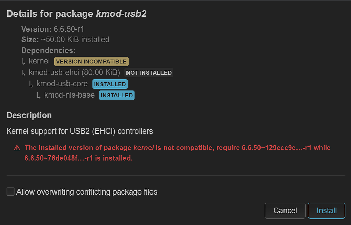The height and width of the screenshot is (225, 351).
Task: Select the kmod-nls-base dependency entry
Action: click(x=69, y=95)
